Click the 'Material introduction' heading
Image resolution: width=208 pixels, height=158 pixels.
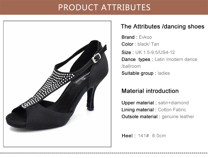pyautogui.click(x=150, y=91)
